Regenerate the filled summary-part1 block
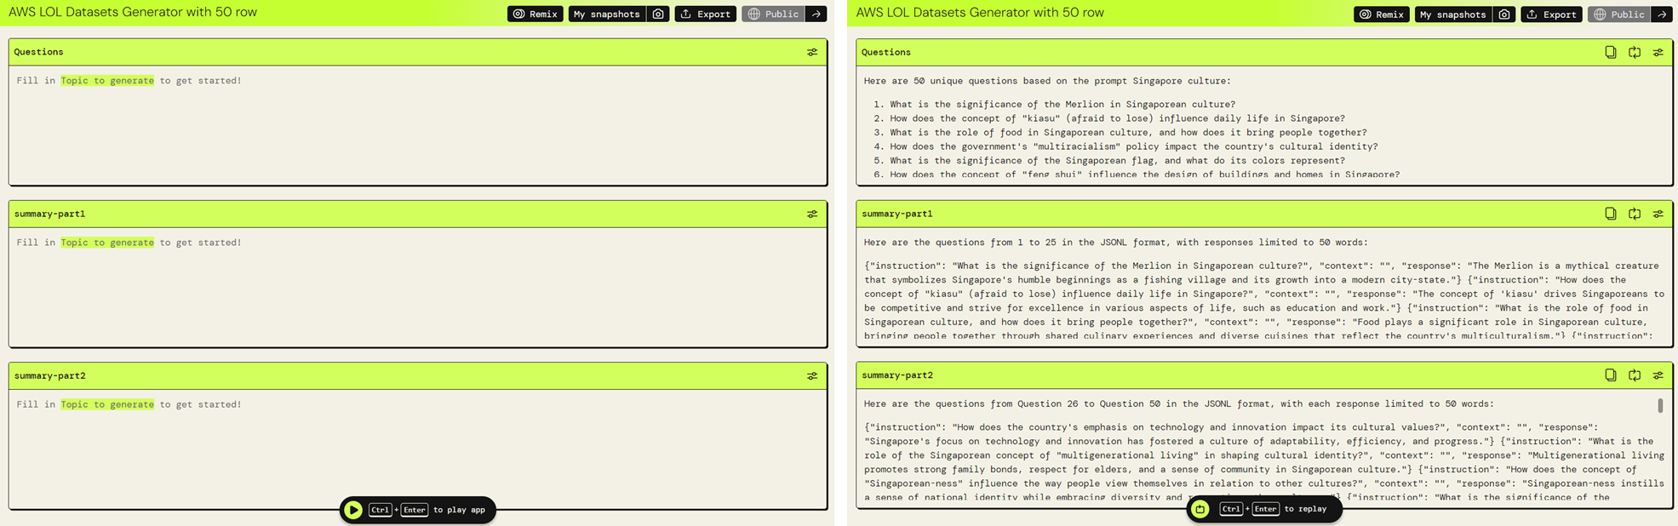Image resolution: width=1678 pixels, height=526 pixels. click(1634, 214)
